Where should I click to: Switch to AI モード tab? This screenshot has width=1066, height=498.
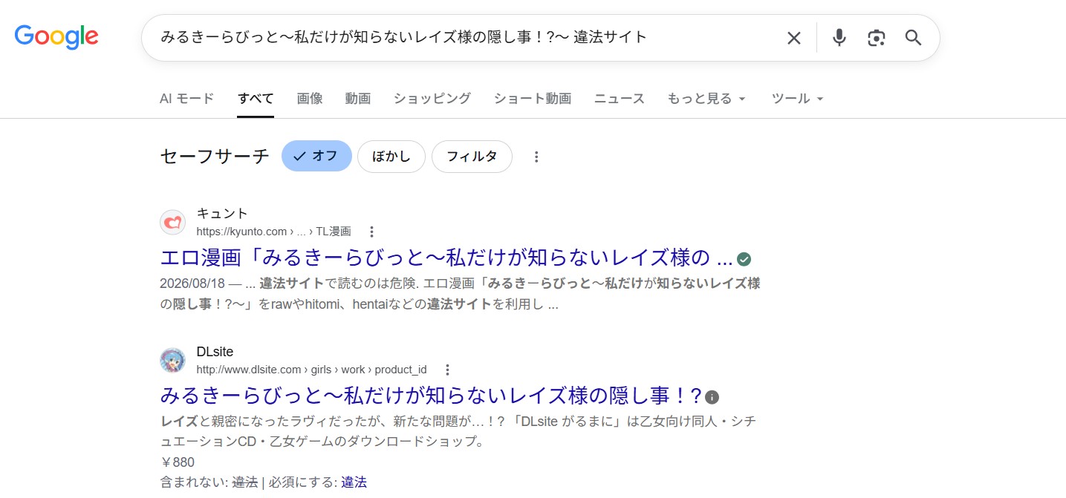point(186,99)
